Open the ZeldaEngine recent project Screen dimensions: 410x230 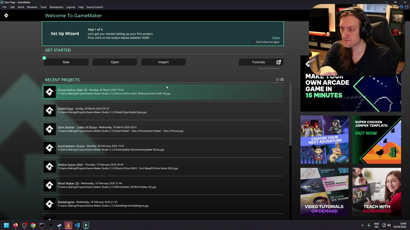pyautogui.click(x=163, y=204)
